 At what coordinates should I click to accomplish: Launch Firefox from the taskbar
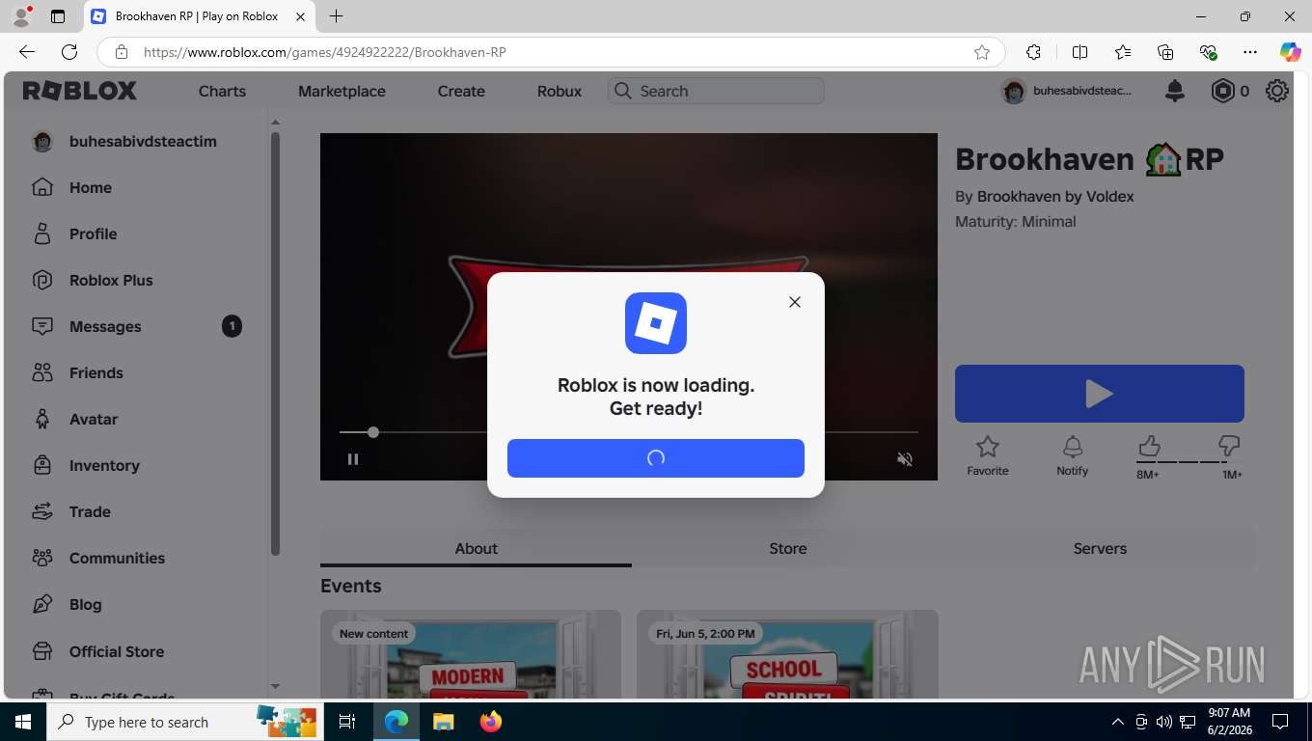tap(491, 722)
